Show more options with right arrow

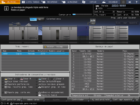click(137, 100)
